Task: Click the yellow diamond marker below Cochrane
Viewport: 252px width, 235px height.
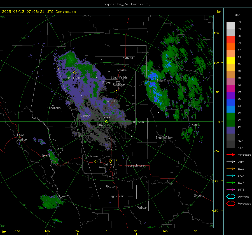Action: point(96,161)
